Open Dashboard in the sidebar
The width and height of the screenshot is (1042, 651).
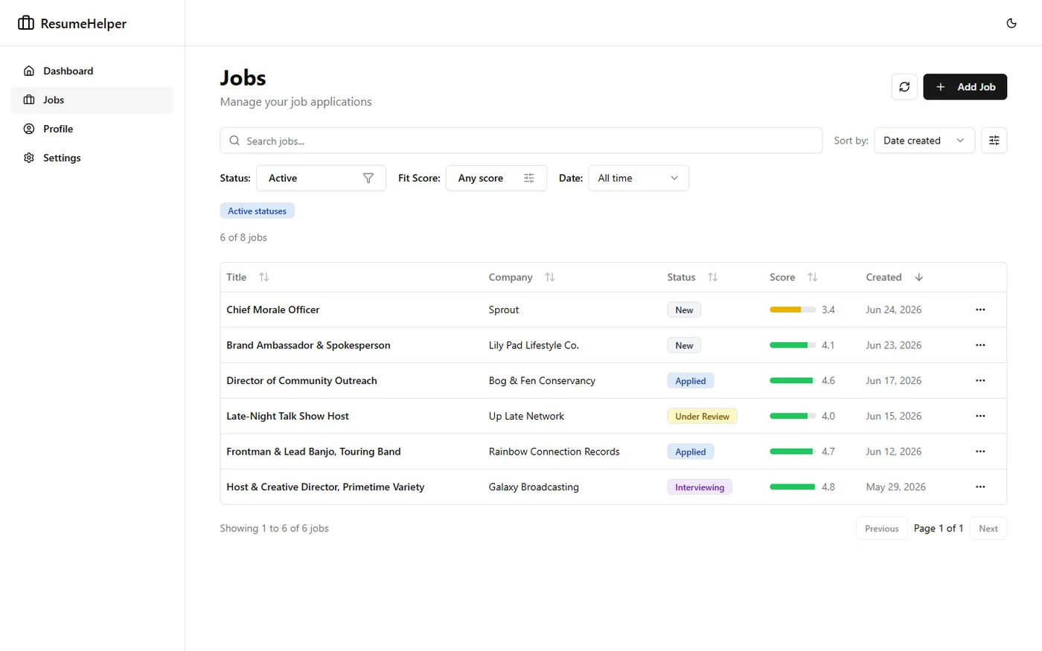pos(92,71)
